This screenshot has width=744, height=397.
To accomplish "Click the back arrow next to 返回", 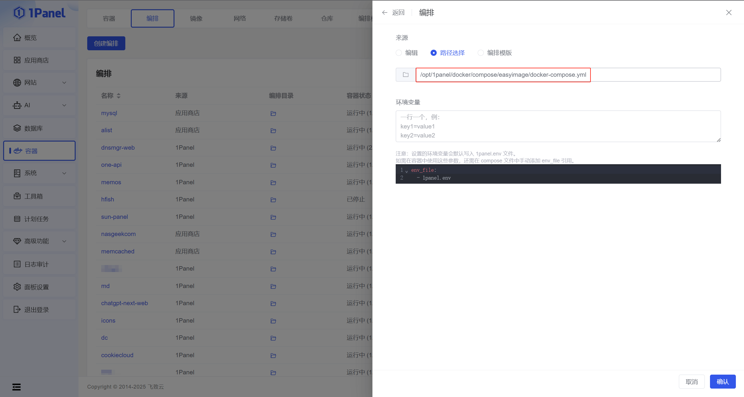I will 385,12.
